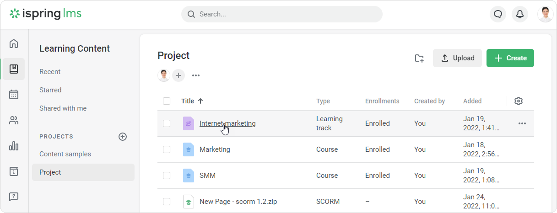
Task: Click the add project plus icon
Action: pos(123,137)
